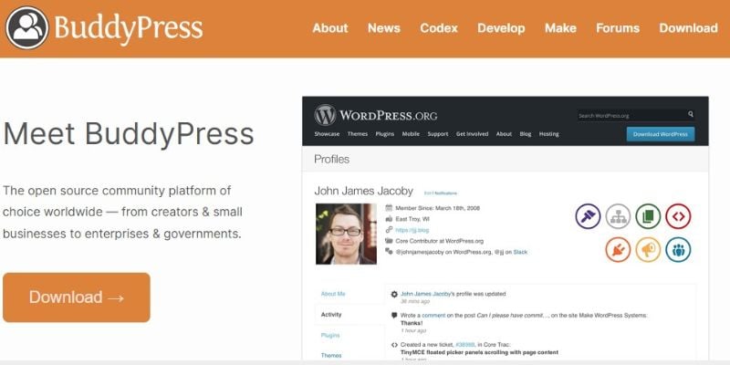The height and width of the screenshot is (365, 730).
Task: Click the link icon beside the website URL
Action: pyautogui.click(x=390, y=230)
